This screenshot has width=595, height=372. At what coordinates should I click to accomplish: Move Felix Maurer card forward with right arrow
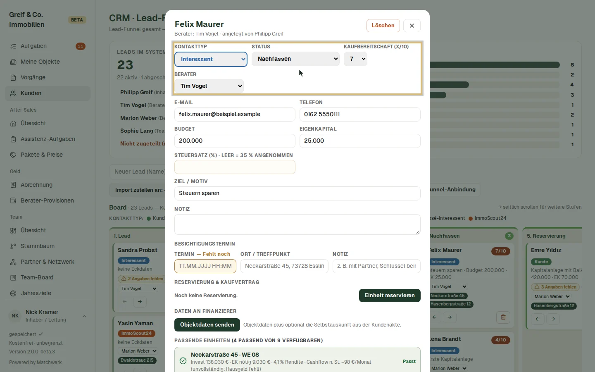tap(450, 317)
